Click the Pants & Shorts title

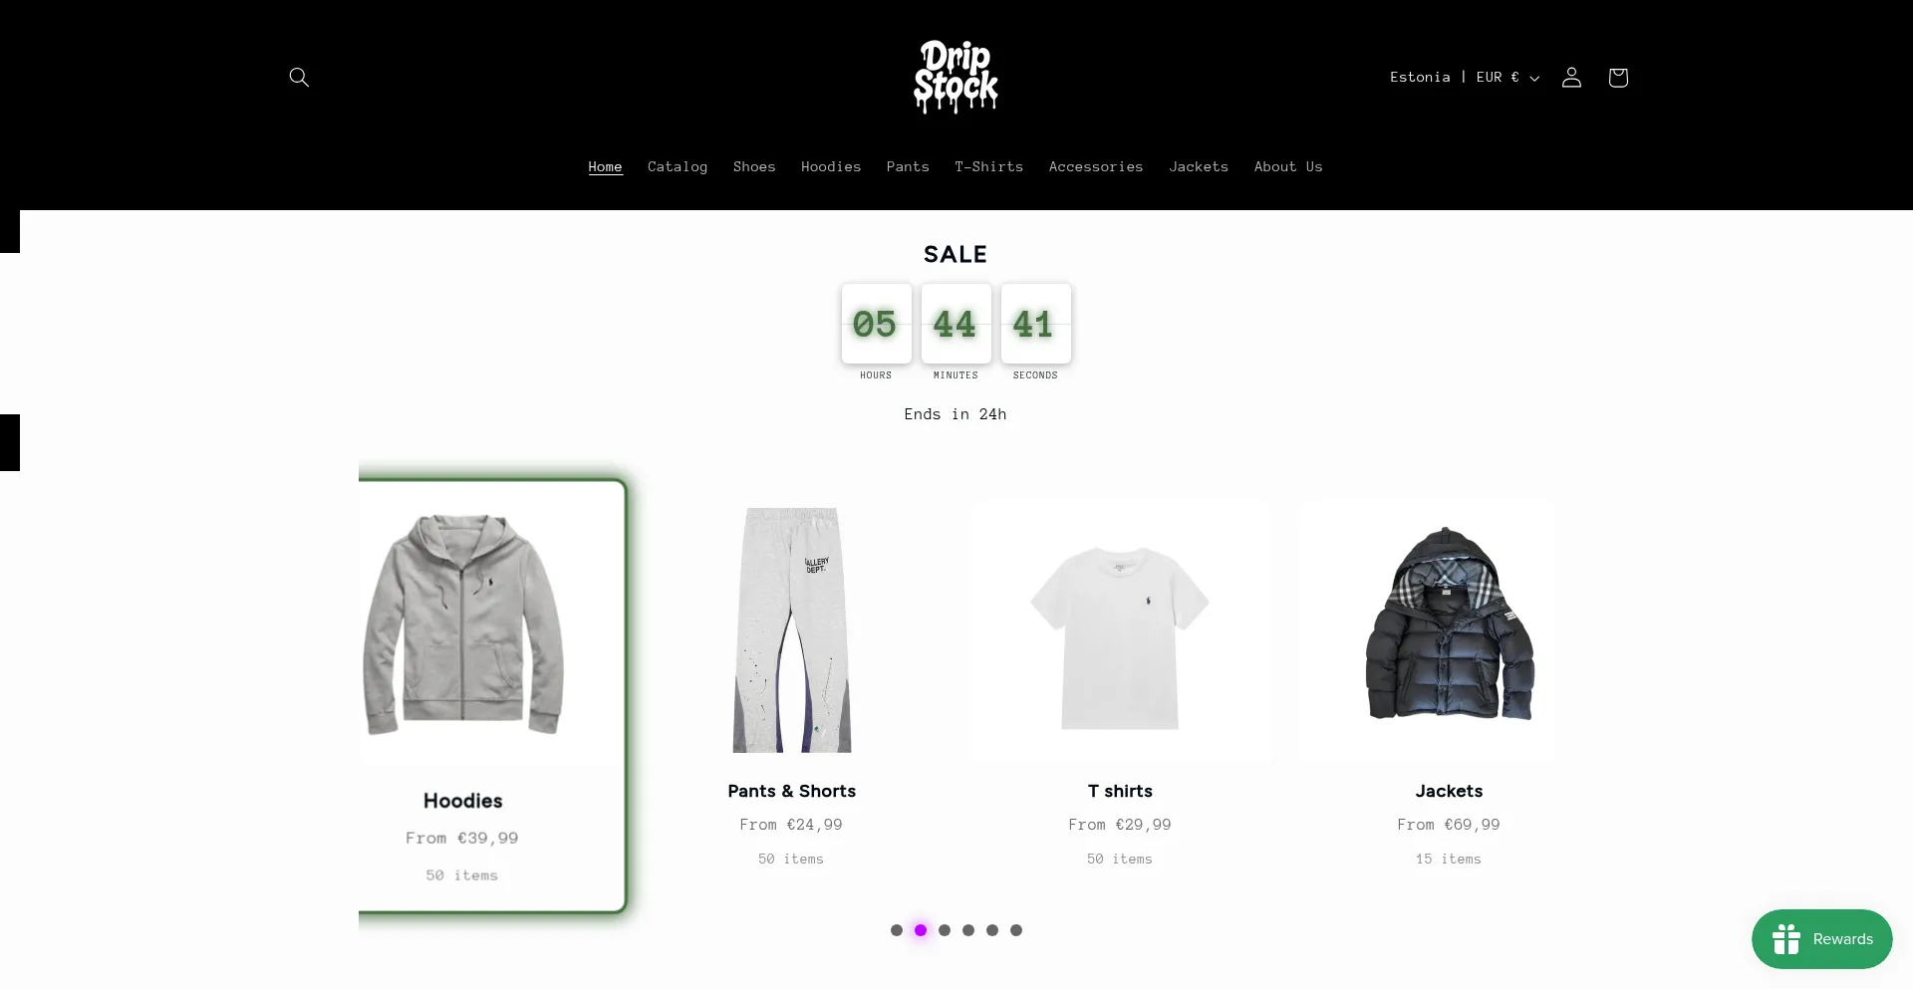click(792, 791)
